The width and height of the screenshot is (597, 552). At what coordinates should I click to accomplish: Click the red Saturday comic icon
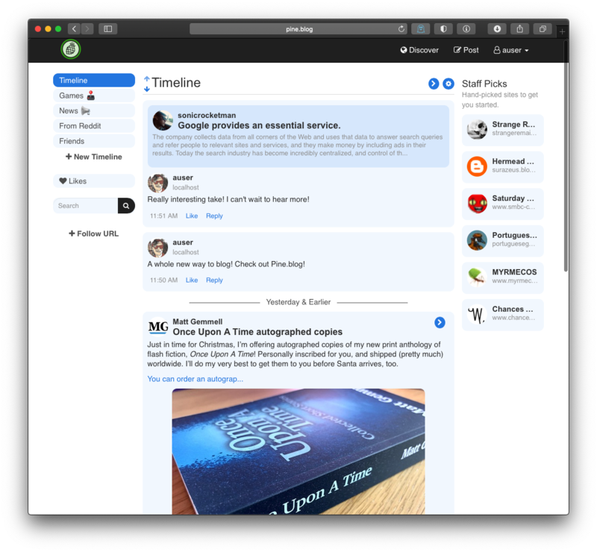tap(477, 204)
